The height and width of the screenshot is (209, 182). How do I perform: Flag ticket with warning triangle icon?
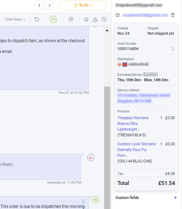click(95, 19)
